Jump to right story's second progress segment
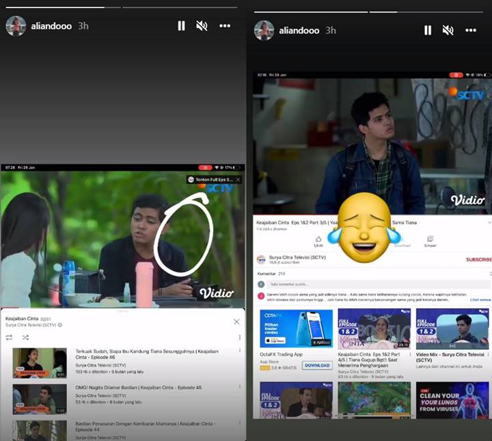 point(426,12)
